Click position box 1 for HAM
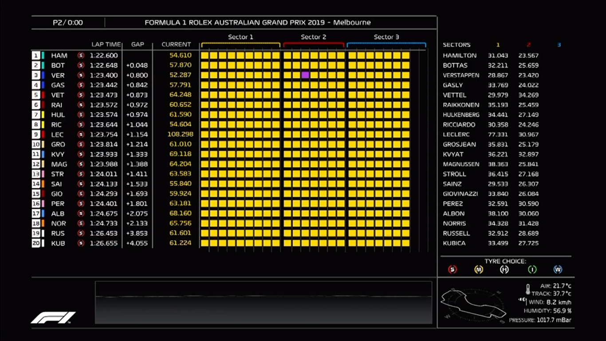 (x=35, y=56)
